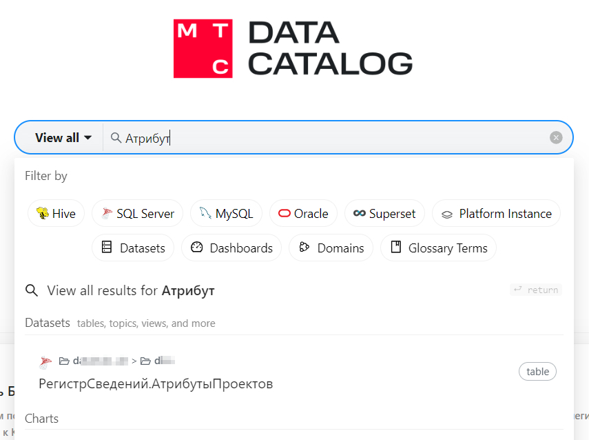Screen dimensions: 589x440
Task: Open РегистрСведений.АтрибутыПроектов dataset result
Action: click(x=156, y=384)
